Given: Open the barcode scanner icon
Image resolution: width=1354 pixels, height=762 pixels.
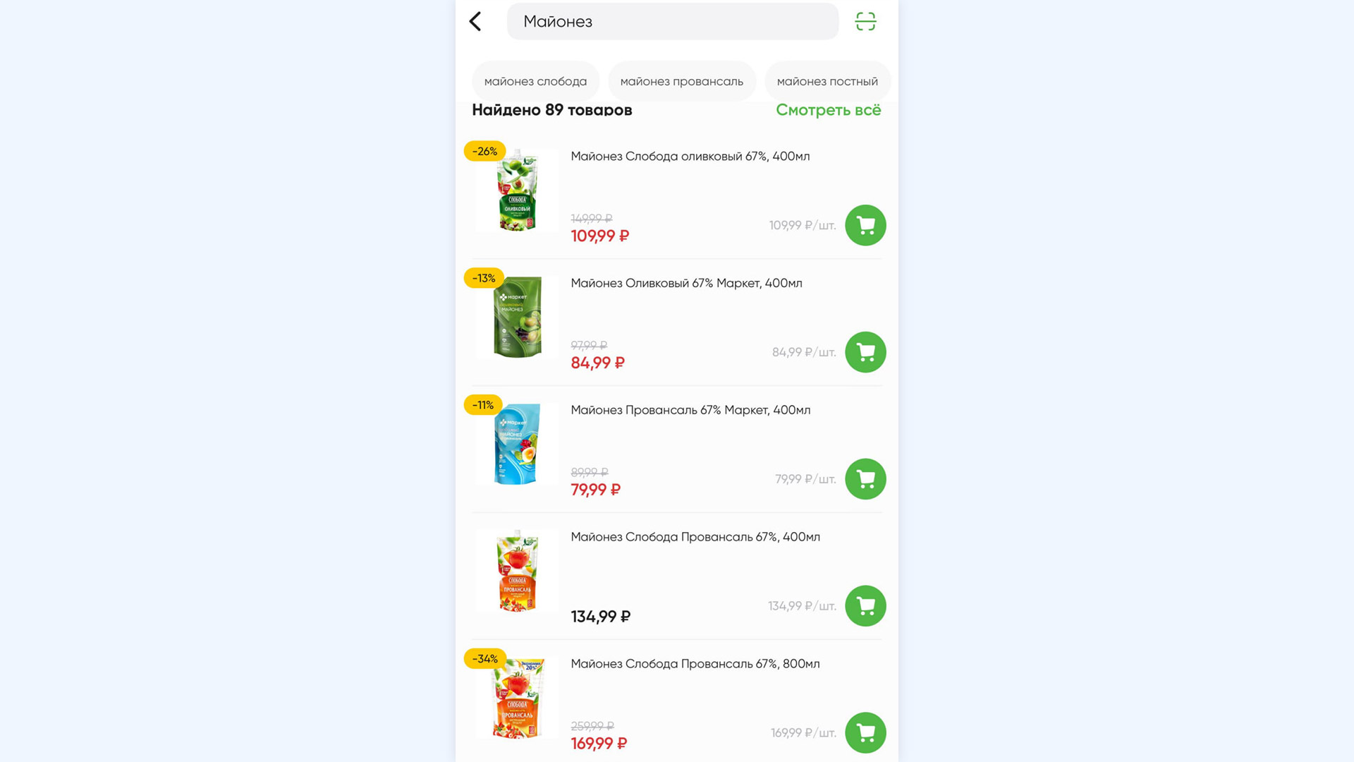Looking at the screenshot, I should click(x=865, y=22).
